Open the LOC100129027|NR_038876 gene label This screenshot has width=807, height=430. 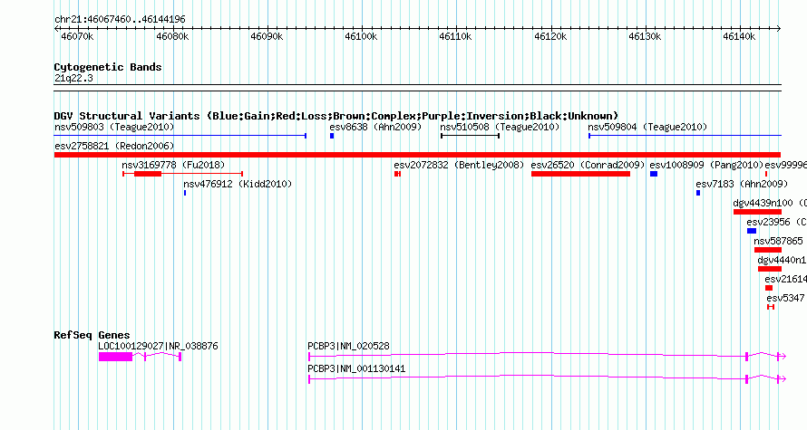158,346
